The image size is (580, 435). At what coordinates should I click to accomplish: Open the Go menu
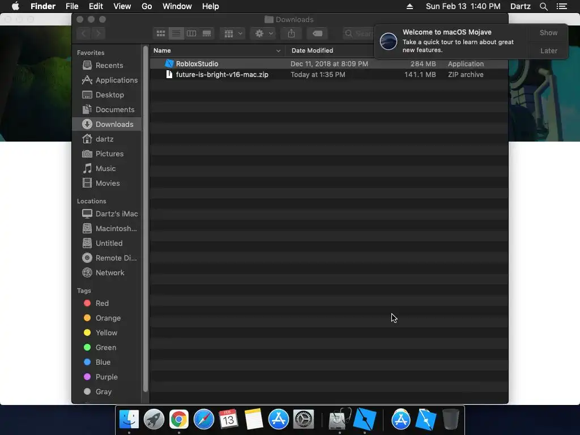(x=147, y=6)
